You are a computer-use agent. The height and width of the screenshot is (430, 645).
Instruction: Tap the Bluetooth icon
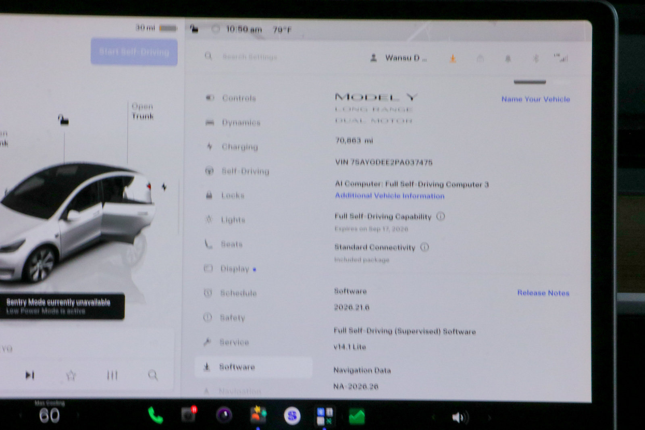(536, 59)
